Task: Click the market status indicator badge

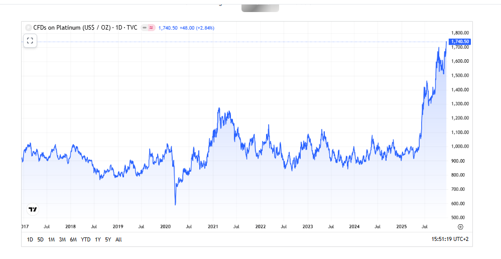Action: click(148, 28)
